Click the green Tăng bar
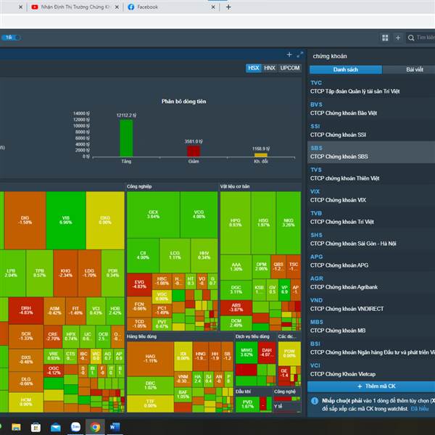435x435 pixels. coord(126,138)
